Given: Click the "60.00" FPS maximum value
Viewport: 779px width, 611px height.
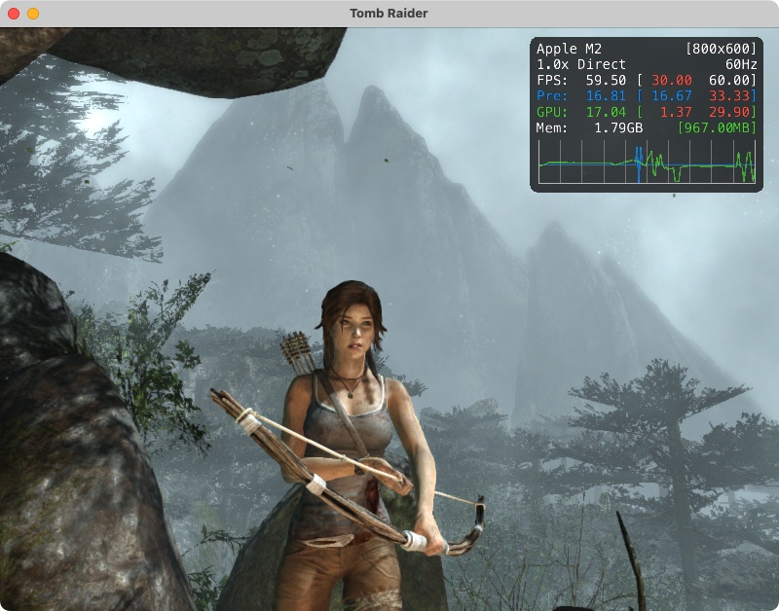Looking at the screenshot, I should 729,81.
